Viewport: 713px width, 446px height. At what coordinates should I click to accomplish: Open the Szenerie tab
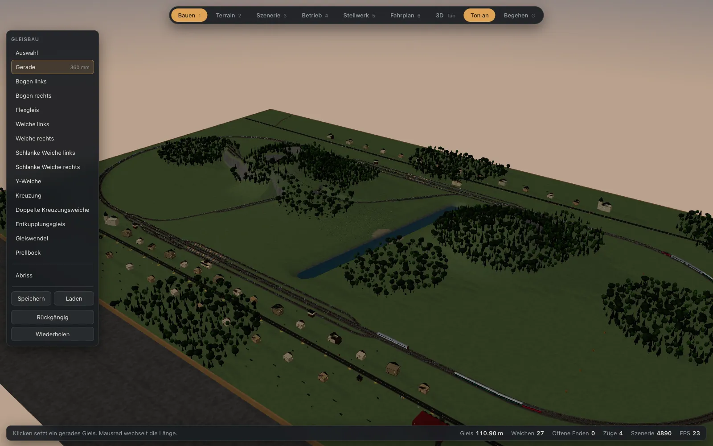pyautogui.click(x=271, y=15)
